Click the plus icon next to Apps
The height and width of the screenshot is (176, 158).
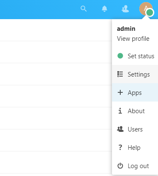coord(120,92)
